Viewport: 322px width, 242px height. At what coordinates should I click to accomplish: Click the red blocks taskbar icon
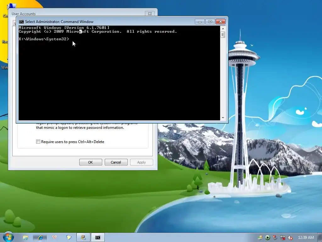[x=54, y=237]
